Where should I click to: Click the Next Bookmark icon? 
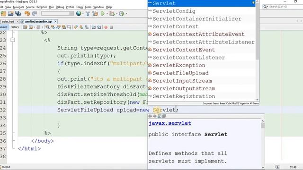click(81, 27)
